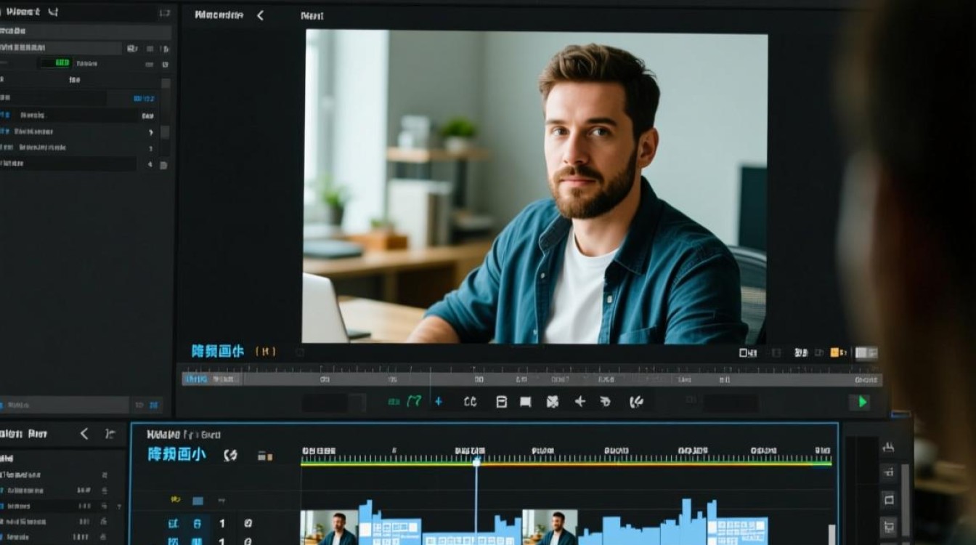
Task: Click the loop arrows icon in transport bar
Action: click(470, 401)
